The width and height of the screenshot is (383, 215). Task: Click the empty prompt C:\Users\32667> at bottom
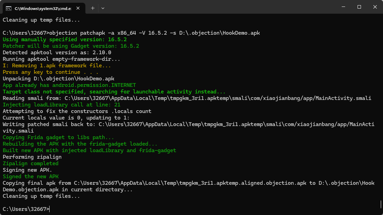tap(26, 209)
